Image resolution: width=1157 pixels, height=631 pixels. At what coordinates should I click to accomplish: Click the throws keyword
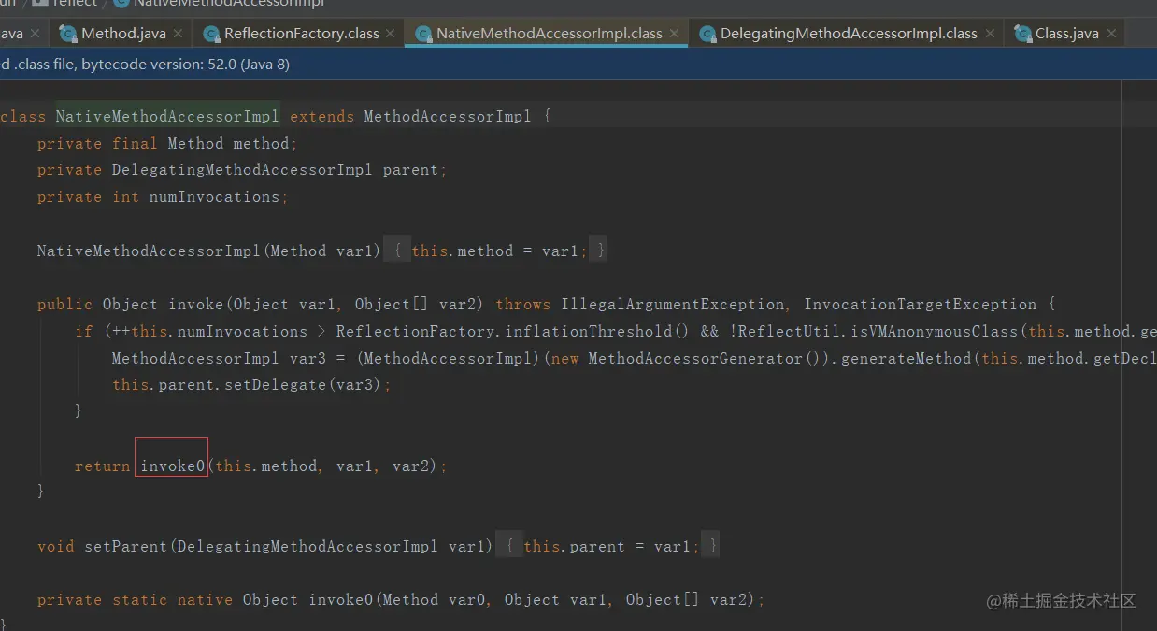pyautogui.click(x=522, y=305)
